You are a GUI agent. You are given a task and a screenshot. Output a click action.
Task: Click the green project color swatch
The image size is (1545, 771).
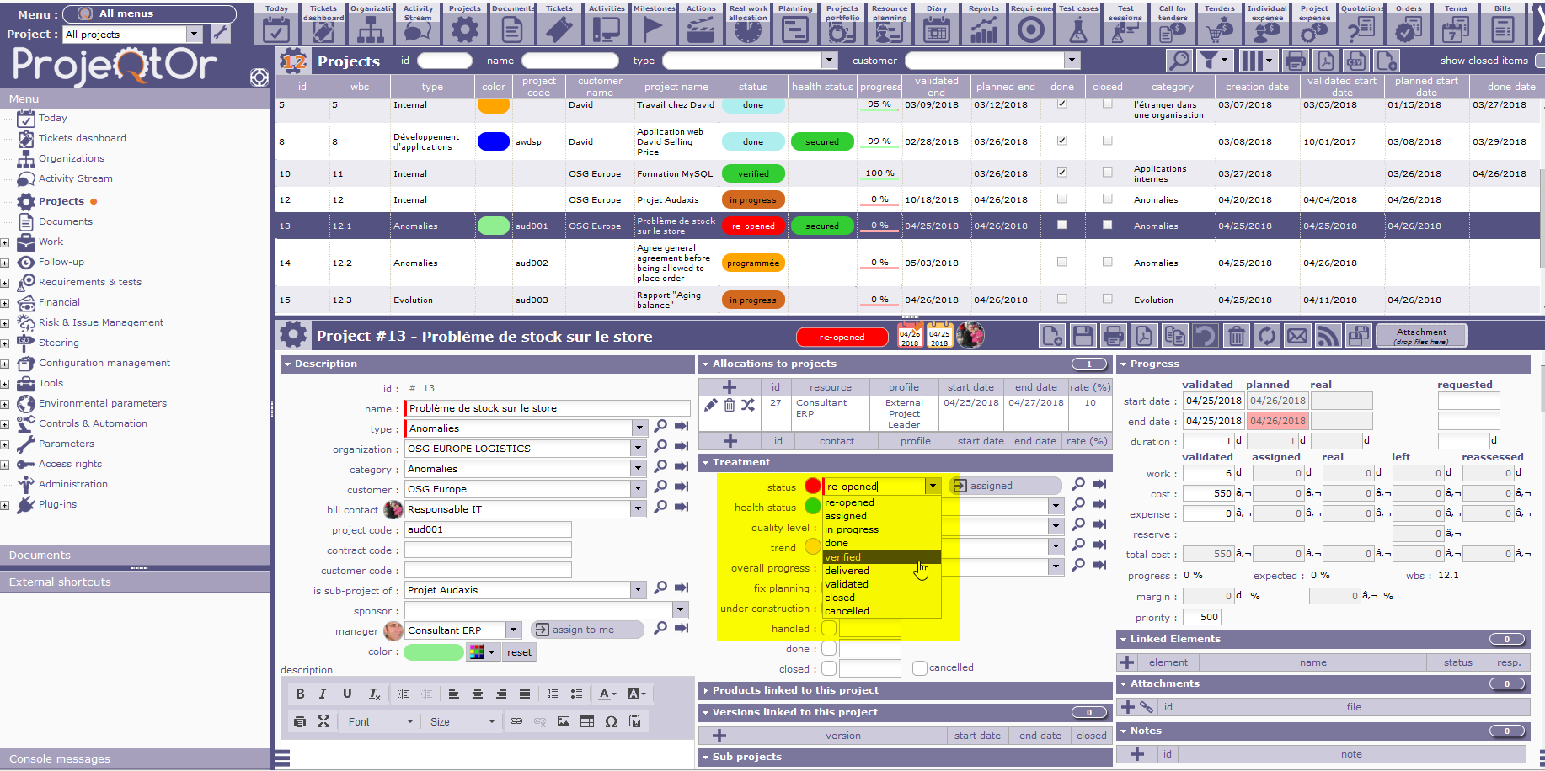433,652
